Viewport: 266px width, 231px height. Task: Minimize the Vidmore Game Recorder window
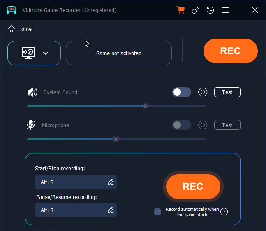coord(240,12)
